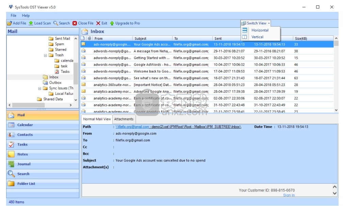Viewport: 344px width, 206px height.
Task: Maximize the SysTools OST Viewer window
Action: 317,7
